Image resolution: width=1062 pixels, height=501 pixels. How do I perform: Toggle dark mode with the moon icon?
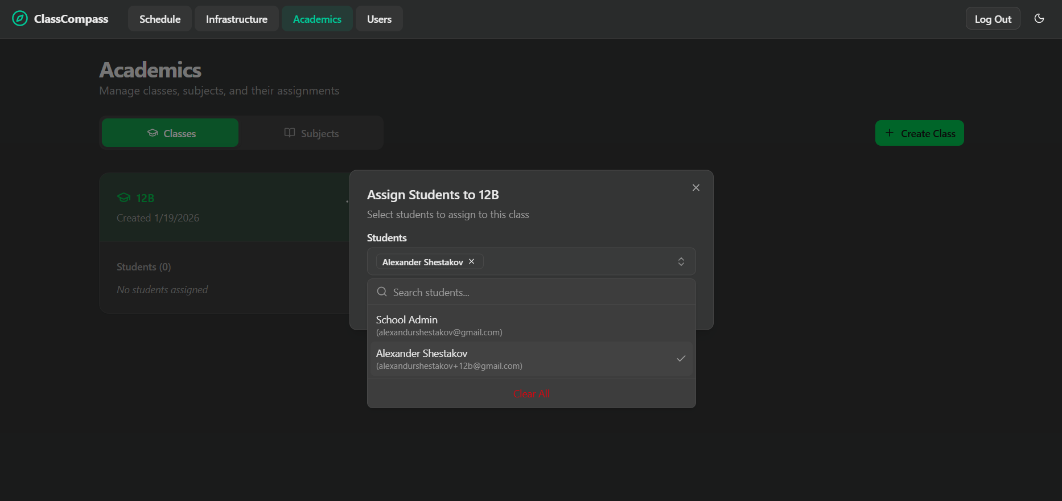(x=1039, y=19)
